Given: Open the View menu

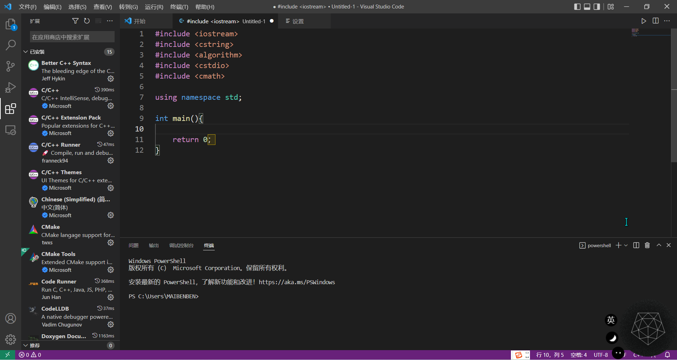Looking at the screenshot, I should [x=103, y=7].
